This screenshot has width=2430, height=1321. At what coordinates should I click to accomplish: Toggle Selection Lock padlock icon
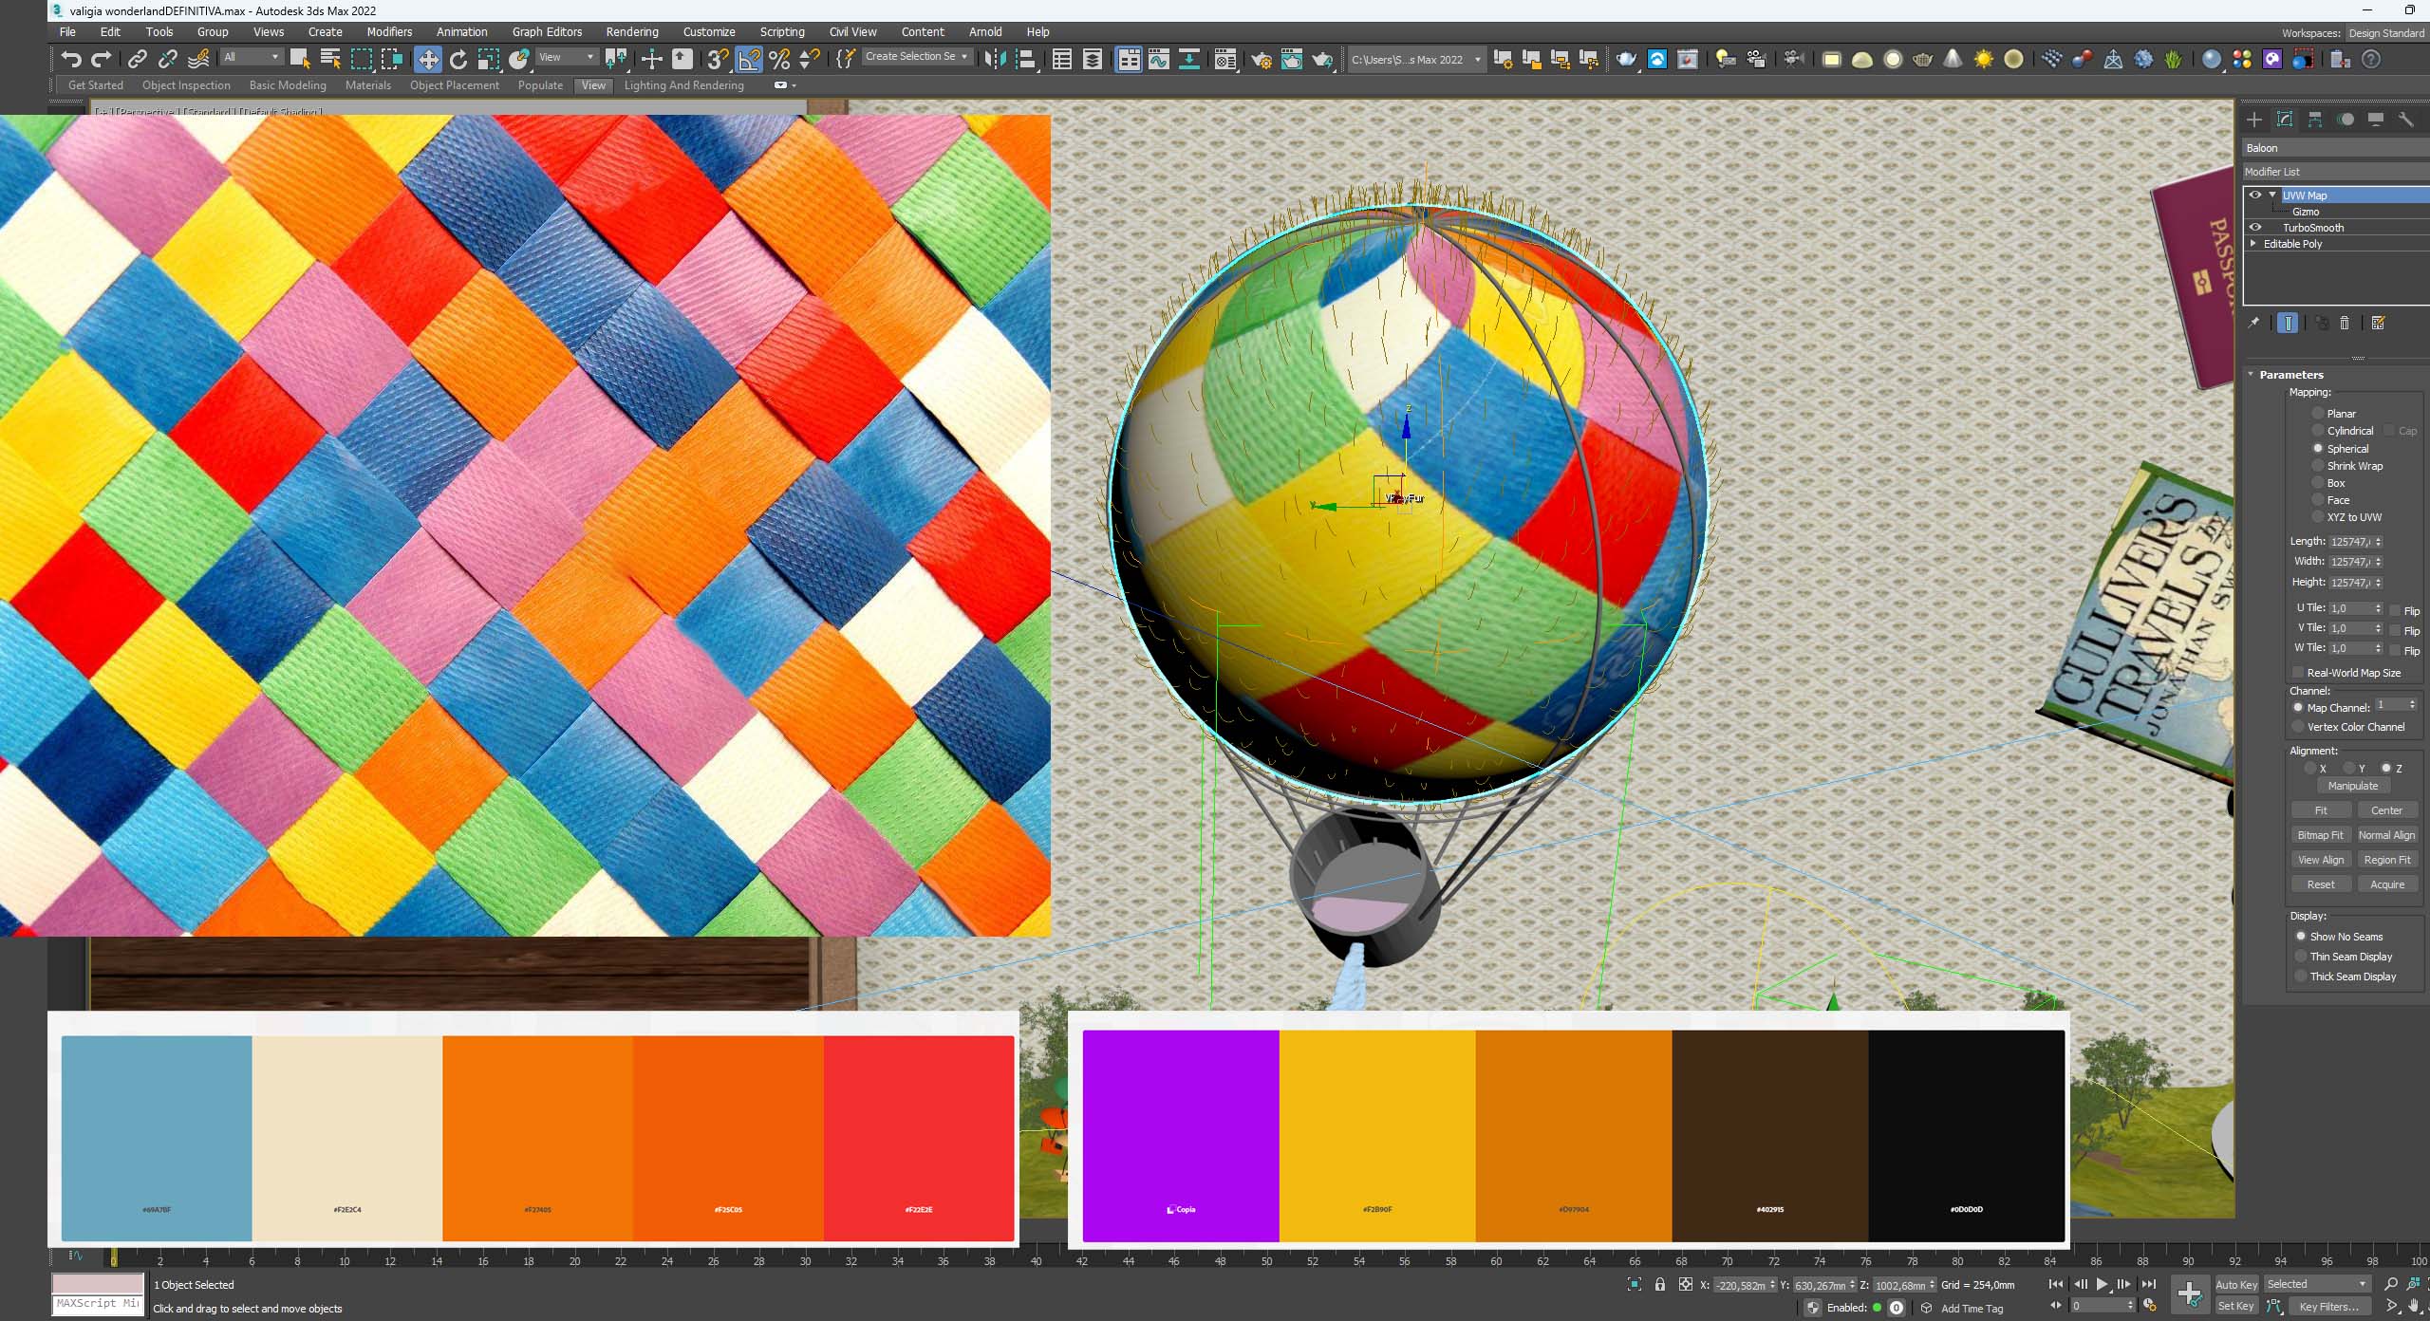(1659, 1284)
